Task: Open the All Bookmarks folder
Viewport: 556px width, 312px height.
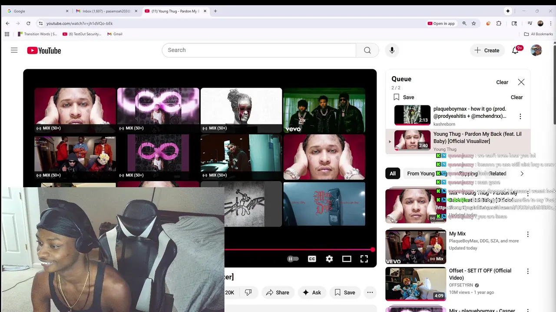Action: [x=539, y=34]
